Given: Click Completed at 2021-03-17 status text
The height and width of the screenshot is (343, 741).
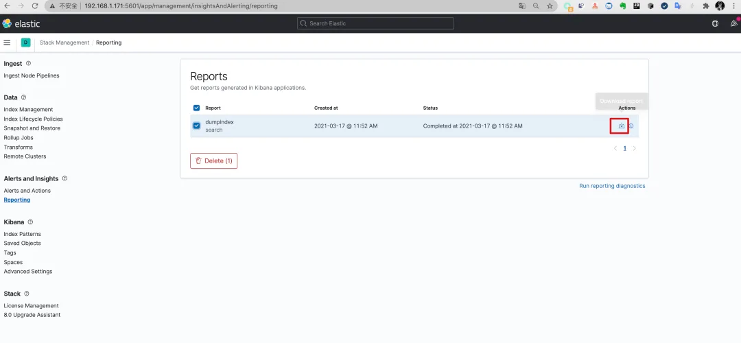Looking at the screenshot, I should pyautogui.click(x=473, y=126).
